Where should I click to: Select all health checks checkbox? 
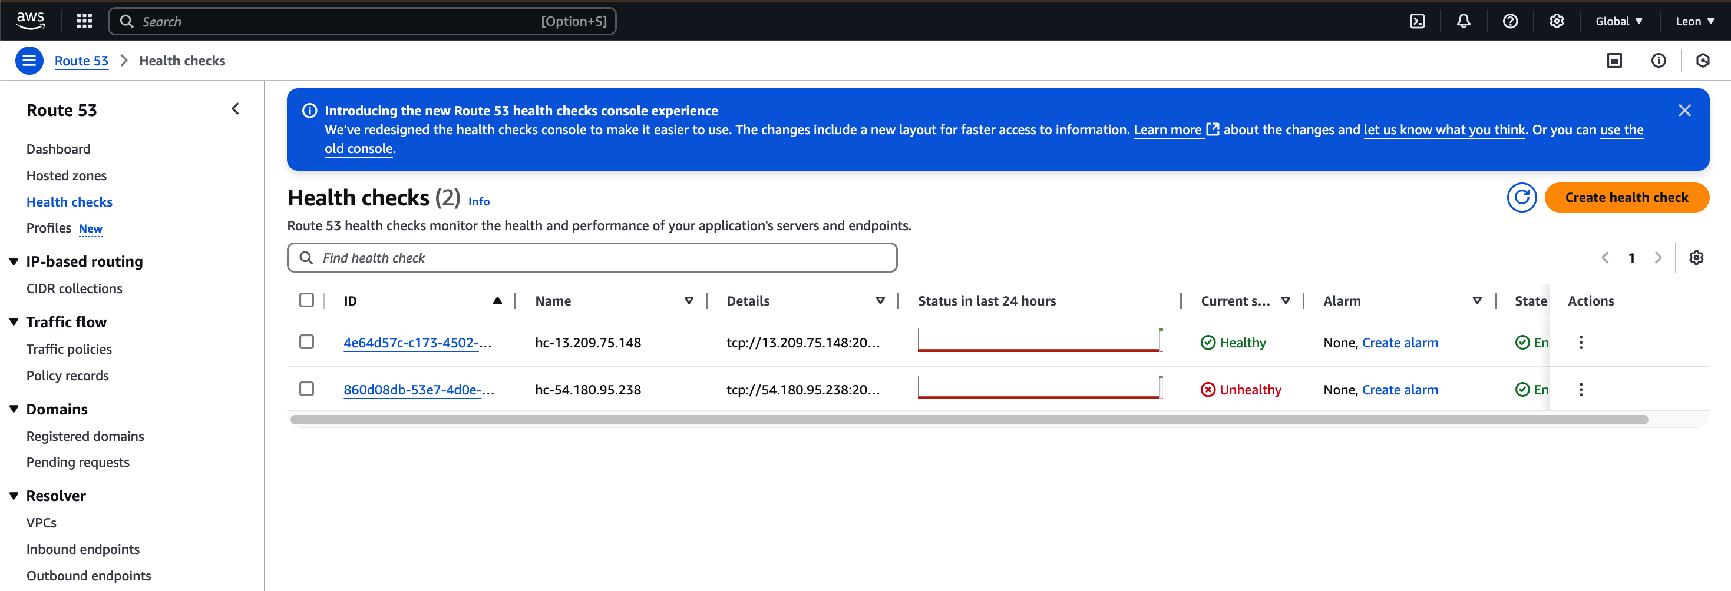[306, 300]
